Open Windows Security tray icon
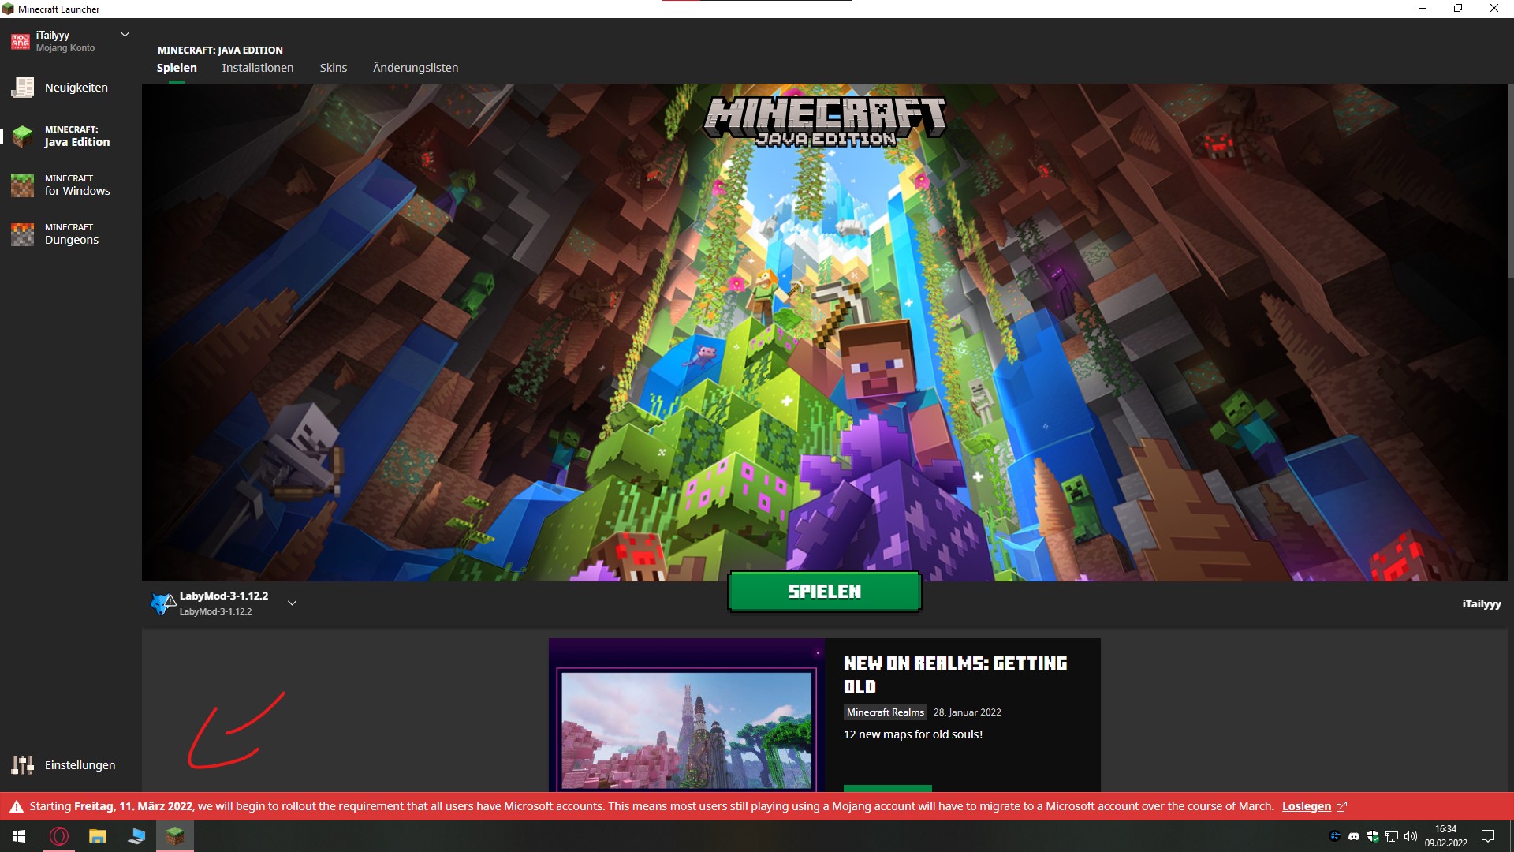The image size is (1514, 852). click(1373, 836)
